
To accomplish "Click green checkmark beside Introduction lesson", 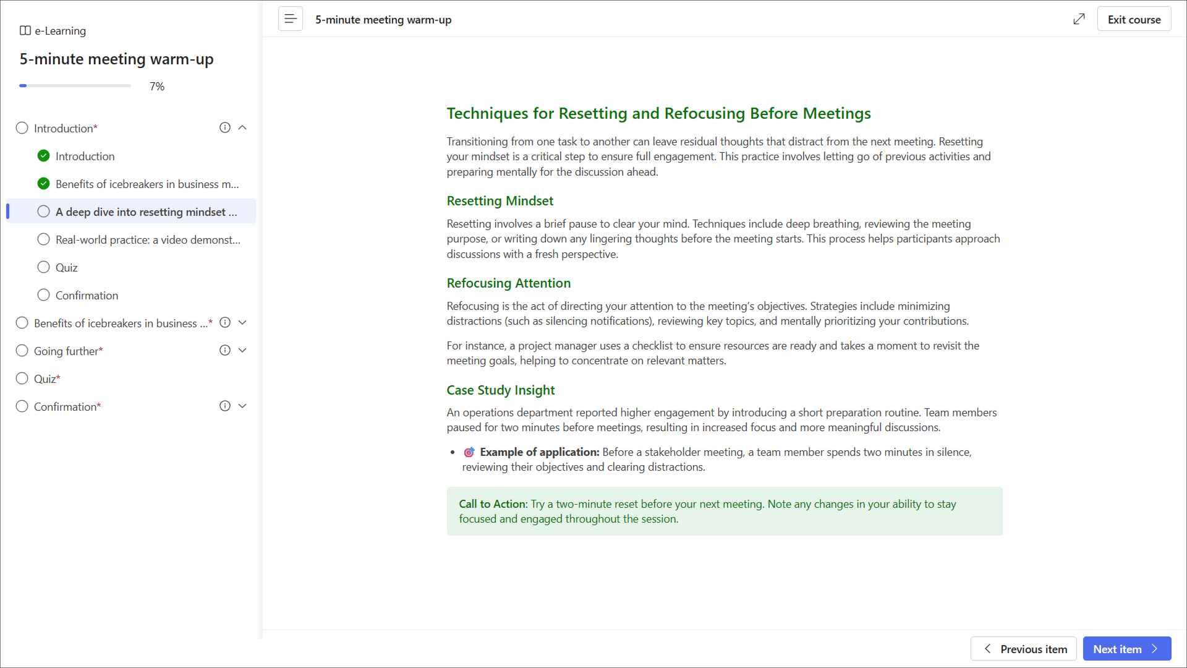I will coord(43,156).
